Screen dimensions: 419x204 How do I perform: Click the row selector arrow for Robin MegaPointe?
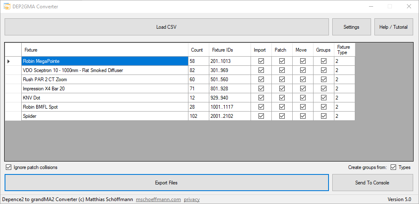[x=9, y=61]
